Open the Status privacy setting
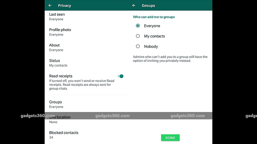The width and height of the screenshot is (257, 144). pyautogui.click(x=58, y=63)
